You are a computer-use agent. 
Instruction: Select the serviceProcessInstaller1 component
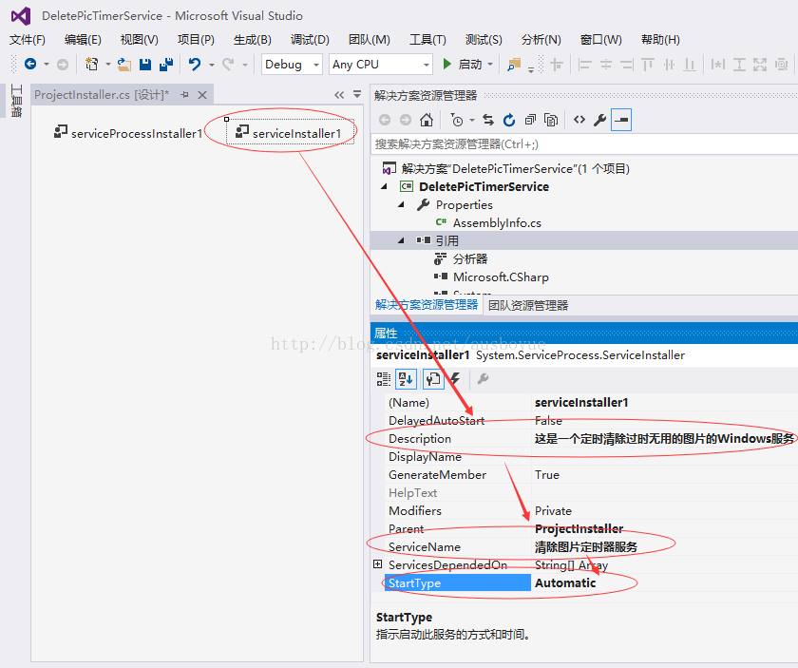coord(128,133)
